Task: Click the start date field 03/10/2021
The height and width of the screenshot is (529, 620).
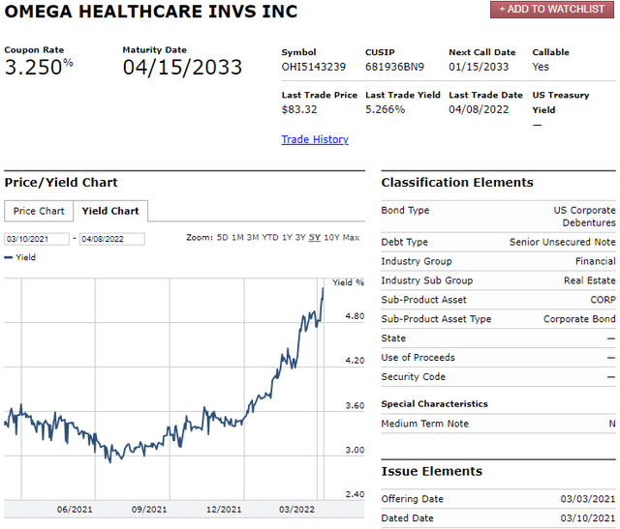Action: click(37, 239)
